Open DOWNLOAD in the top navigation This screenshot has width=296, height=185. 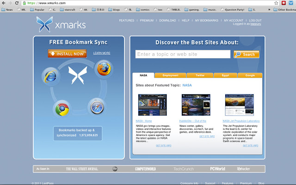[167, 20]
